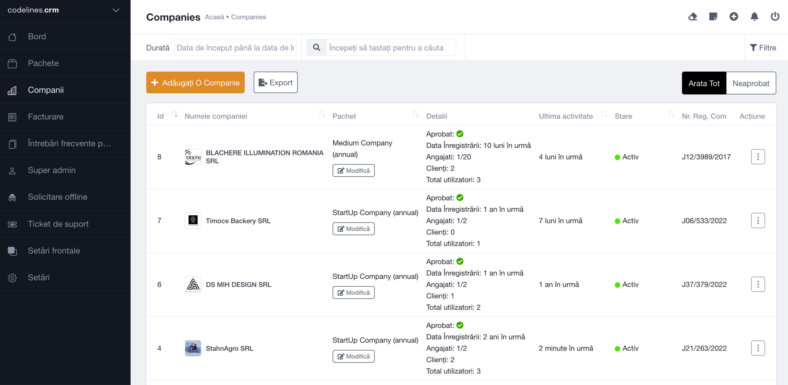Image resolution: width=788 pixels, height=385 pixels.
Task: Click the Durată date range field
Action: point(235,48)
